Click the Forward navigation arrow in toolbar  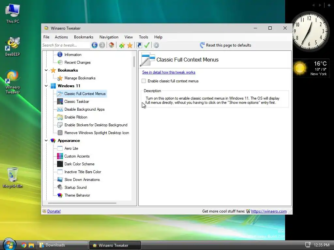click(102, 45)
